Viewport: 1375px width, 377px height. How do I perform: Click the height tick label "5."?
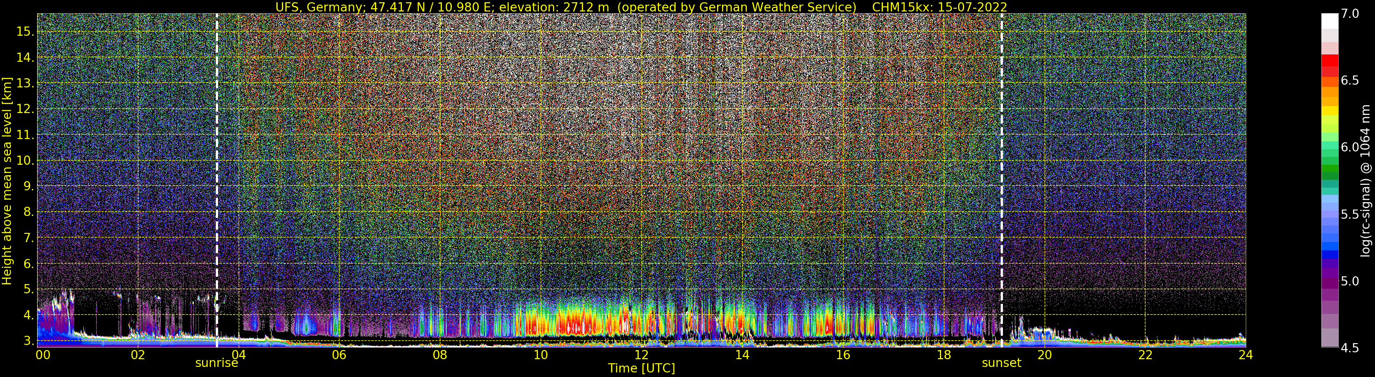click(x=29, y=289)
